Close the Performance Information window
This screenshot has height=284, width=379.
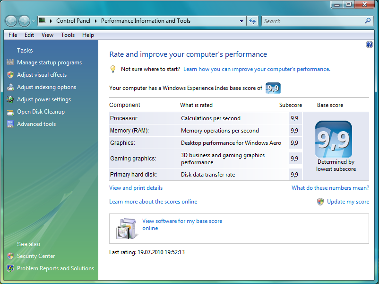pos(365,4)
